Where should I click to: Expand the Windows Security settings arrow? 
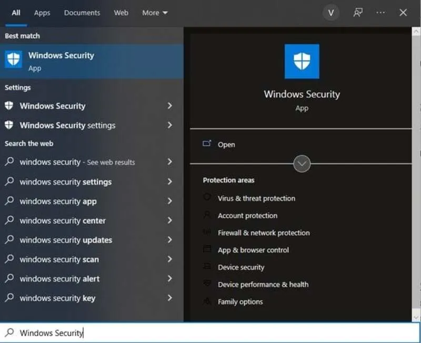[169, 125]
